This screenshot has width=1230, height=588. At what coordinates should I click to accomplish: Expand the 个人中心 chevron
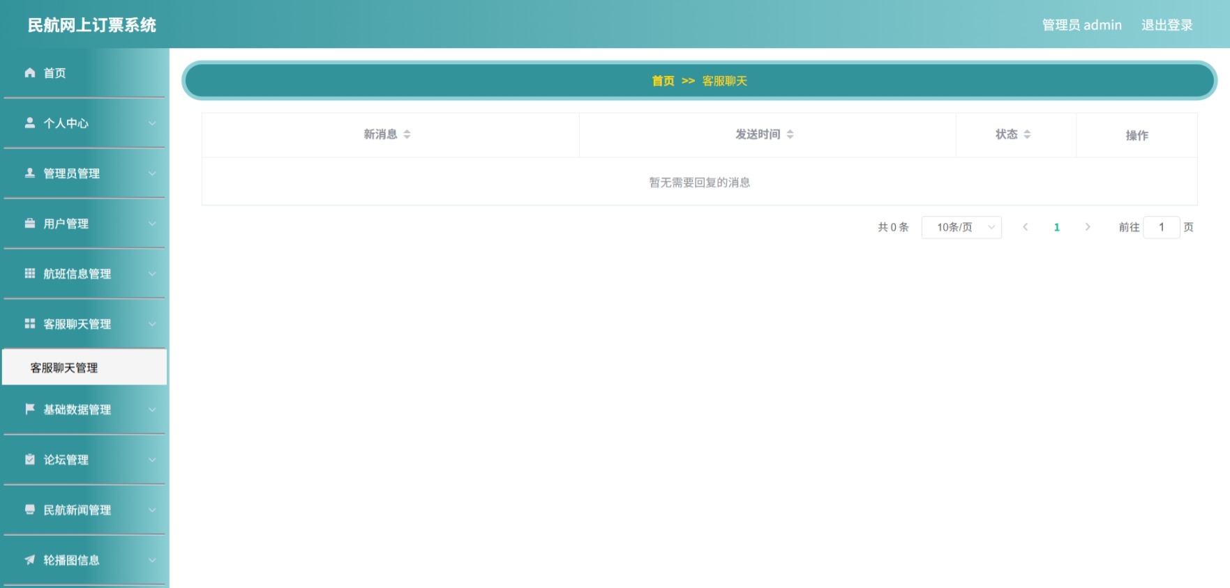[152, 123]
